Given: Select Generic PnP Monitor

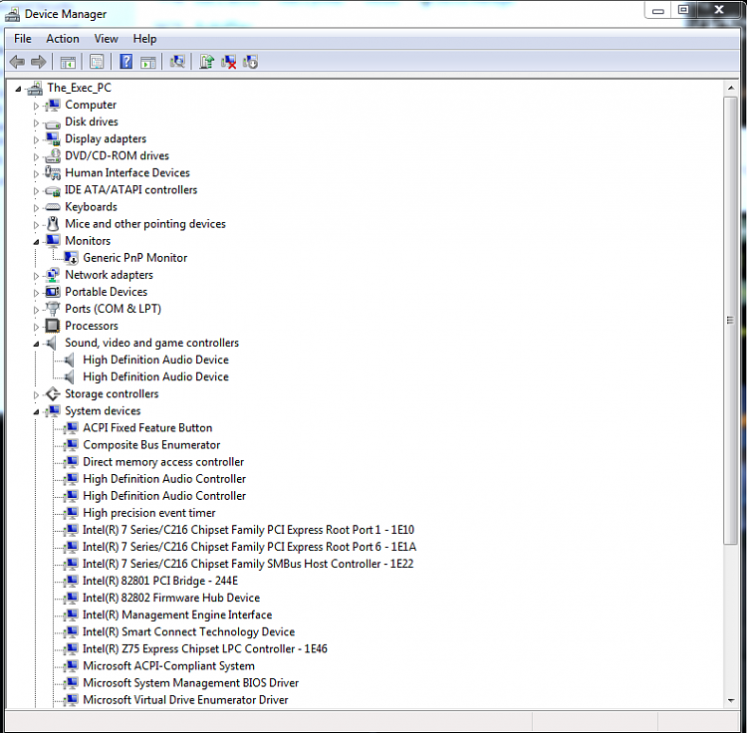Looking at the screenshot, I should pos(134,258).
